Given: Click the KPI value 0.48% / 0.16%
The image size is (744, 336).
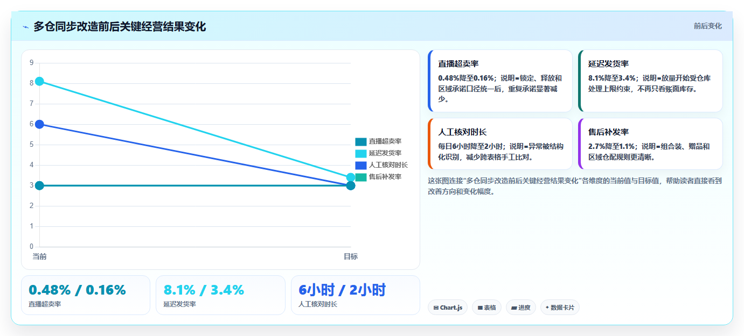Looking at the screenshot, I should pos(77,290).
